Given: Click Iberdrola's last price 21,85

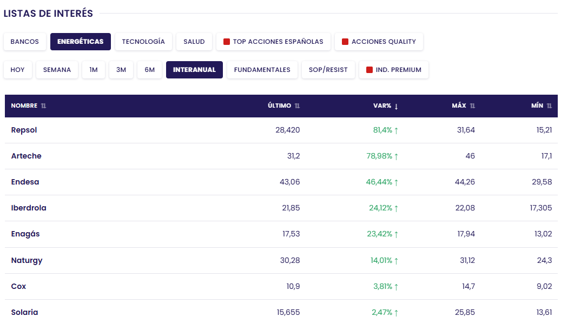Looking at the screenshot, I should [291, 208].
